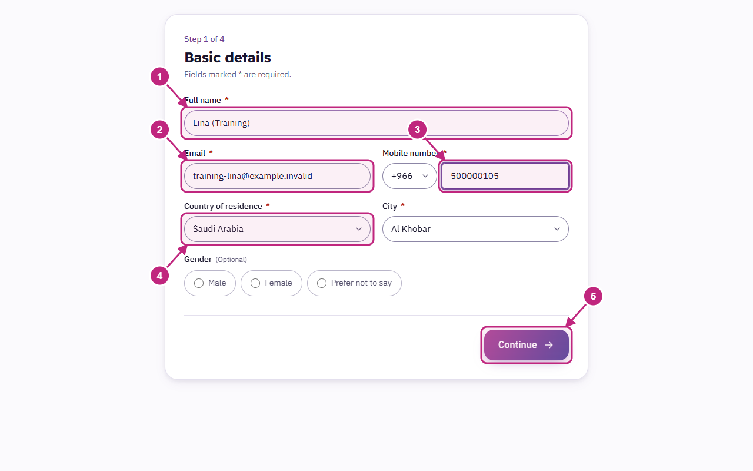Click the Basic details heading
Screen dimensions: 753x471
(x=228, y=58)
